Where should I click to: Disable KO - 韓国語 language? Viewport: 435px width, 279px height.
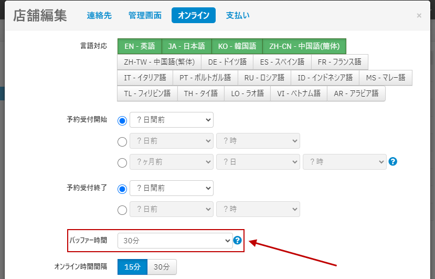pos(237,46)
